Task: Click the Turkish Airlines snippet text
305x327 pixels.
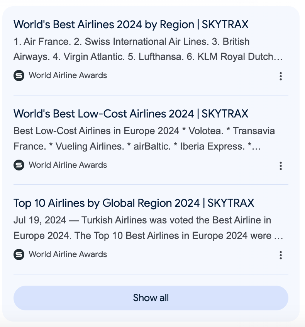Action: [x=148, y=228]
